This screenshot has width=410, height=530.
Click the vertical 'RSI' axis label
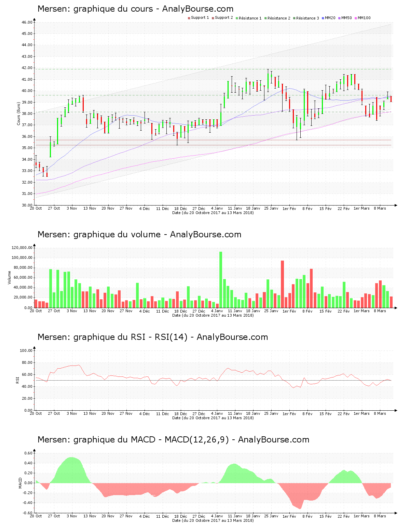(18, 380)
